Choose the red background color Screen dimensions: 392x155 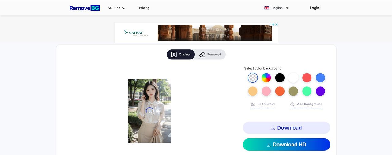(x=307, y=78)
